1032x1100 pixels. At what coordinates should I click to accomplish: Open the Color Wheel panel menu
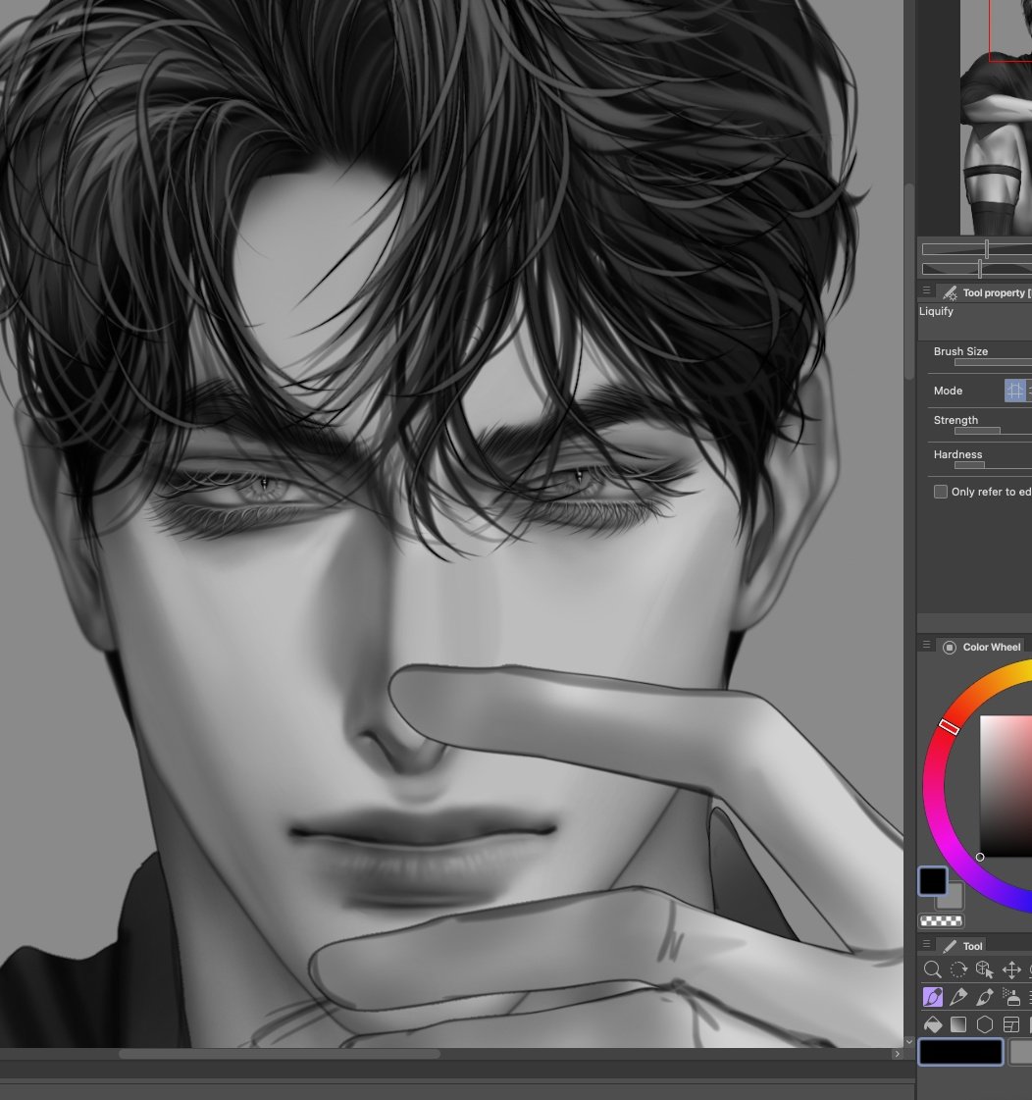[926, 645]
